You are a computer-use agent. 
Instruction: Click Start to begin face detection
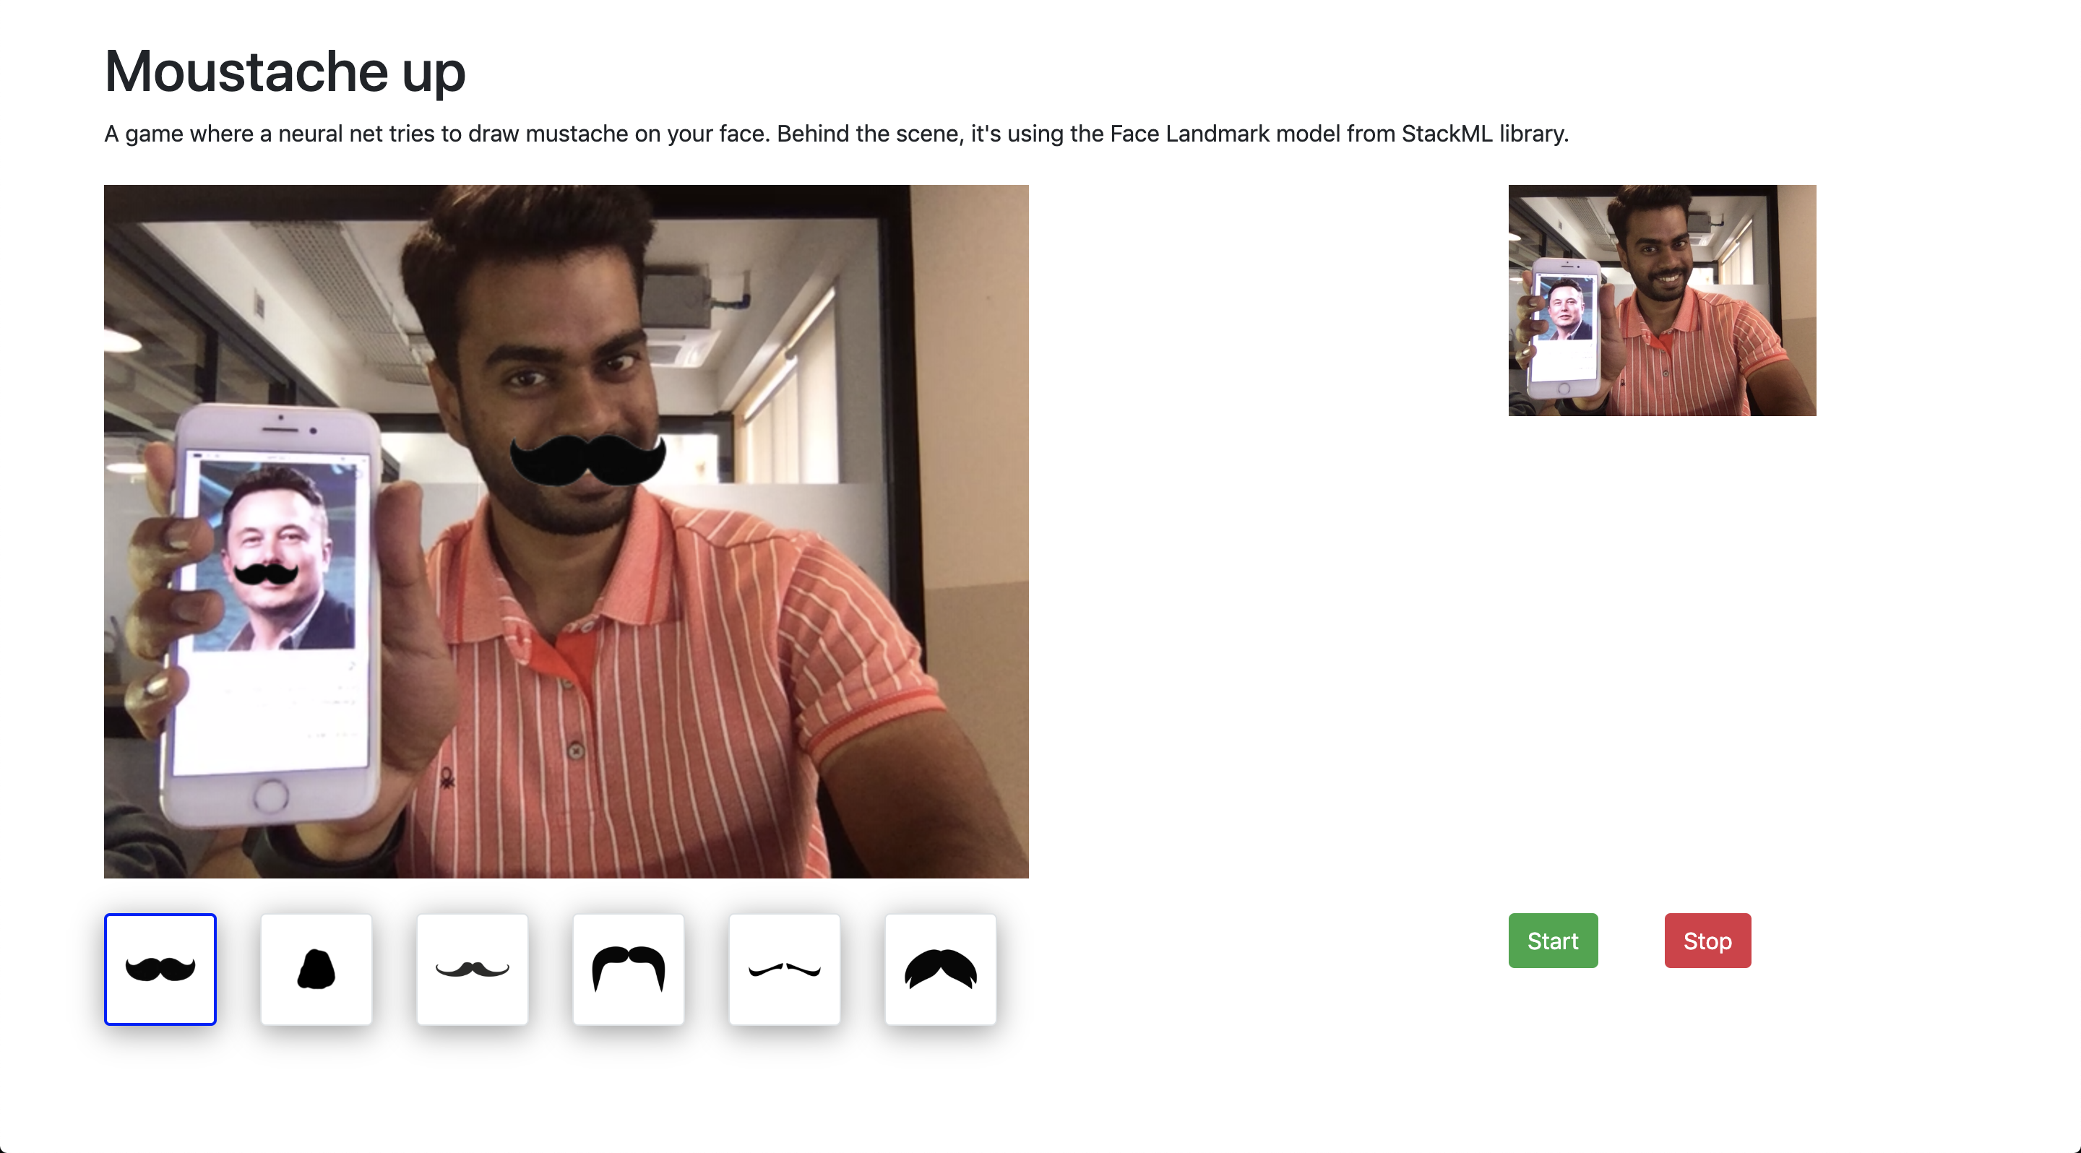click(1552, 940)
